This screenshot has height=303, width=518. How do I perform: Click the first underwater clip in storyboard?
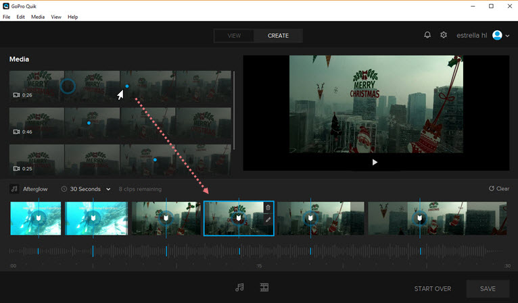(x=36, y=218)
